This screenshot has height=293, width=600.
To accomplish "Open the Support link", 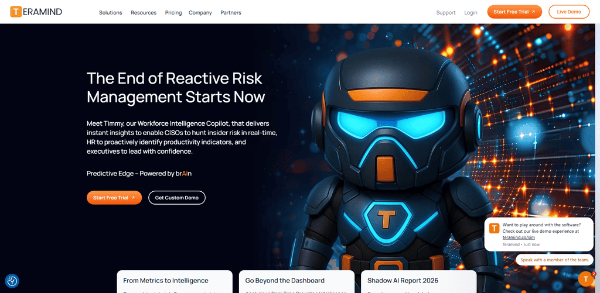I will pos(446,13).
